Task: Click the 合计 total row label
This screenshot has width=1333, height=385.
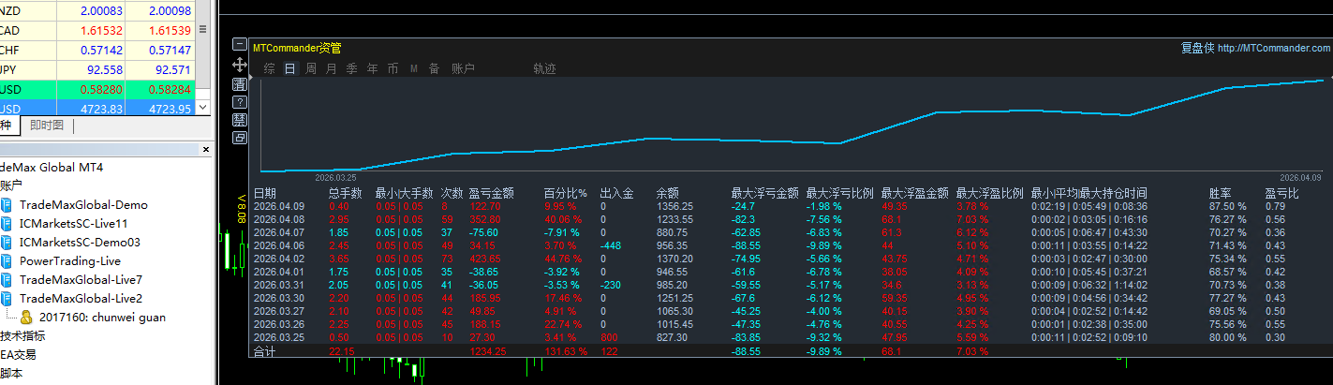Action: click(x=265, y=351)
